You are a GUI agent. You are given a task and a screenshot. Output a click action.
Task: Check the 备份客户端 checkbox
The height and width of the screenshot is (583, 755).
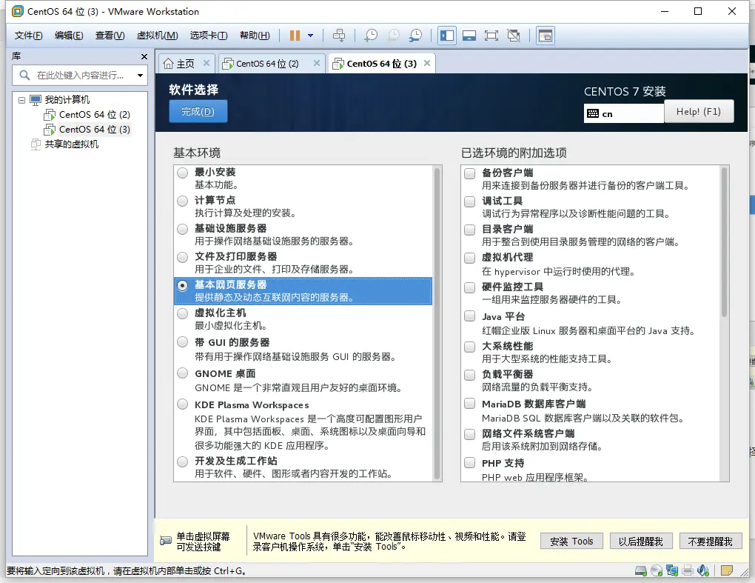(469, 173)
